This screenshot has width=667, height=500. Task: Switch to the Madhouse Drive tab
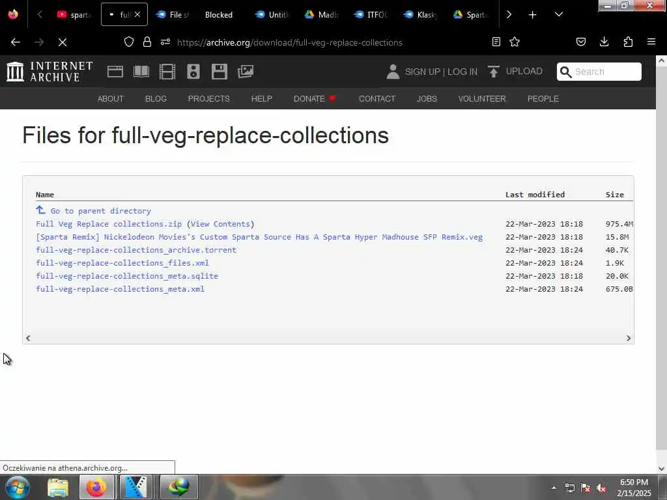(322, 14)
